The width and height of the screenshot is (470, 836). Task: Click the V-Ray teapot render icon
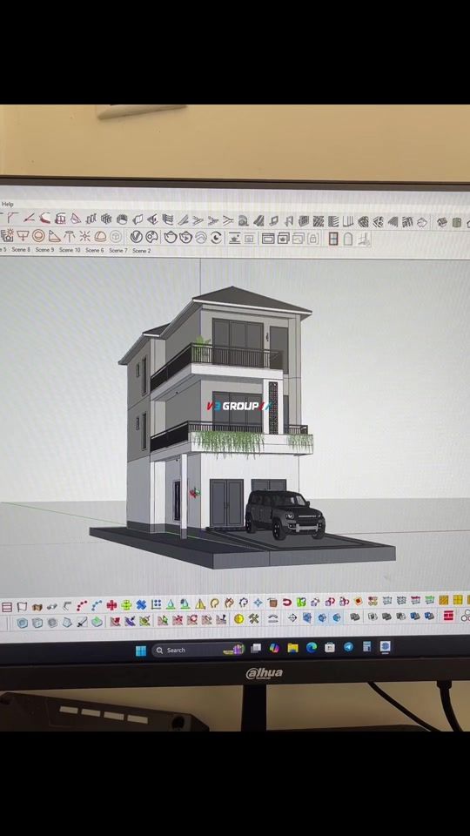170,237
